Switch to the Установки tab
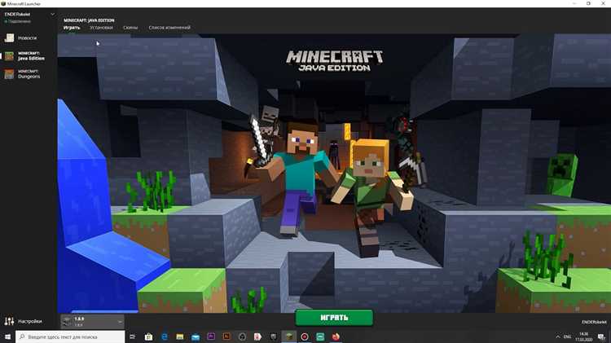The width and height of the screenshot is (611, 343). (x=101, y=28)
